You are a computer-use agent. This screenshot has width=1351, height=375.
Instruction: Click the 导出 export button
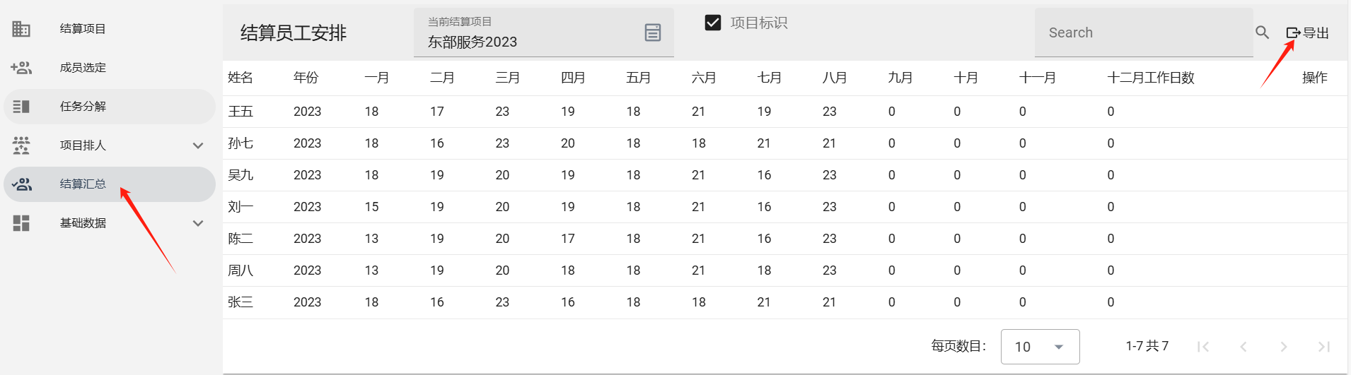pos(1307,32)
